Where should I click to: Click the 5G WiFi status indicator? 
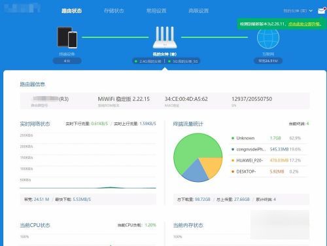coord(183,61)
